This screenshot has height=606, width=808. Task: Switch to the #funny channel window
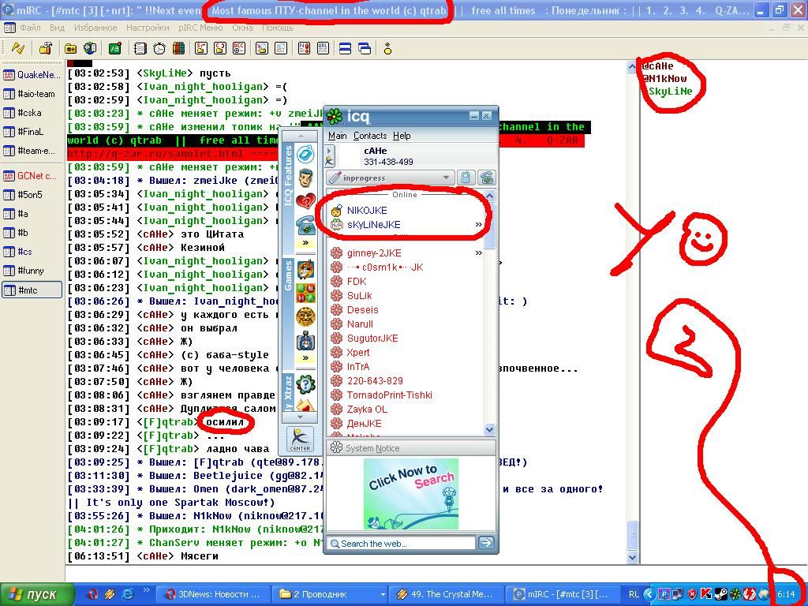pos(32,271)
